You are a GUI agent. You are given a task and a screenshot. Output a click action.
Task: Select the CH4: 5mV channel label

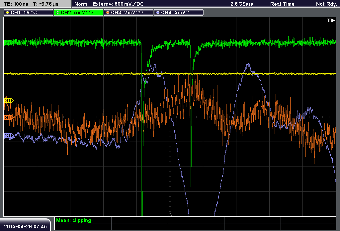point(179,13)
